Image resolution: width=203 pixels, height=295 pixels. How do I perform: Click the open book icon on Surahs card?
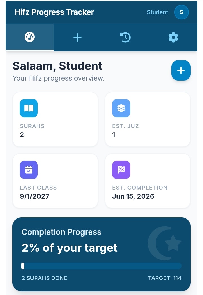[x=28, y=108]
